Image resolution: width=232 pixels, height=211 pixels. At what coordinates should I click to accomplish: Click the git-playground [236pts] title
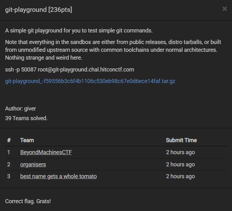(39, 10)
